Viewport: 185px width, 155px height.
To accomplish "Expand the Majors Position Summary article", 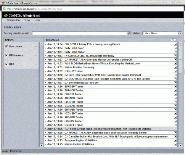I will point(175,67).
